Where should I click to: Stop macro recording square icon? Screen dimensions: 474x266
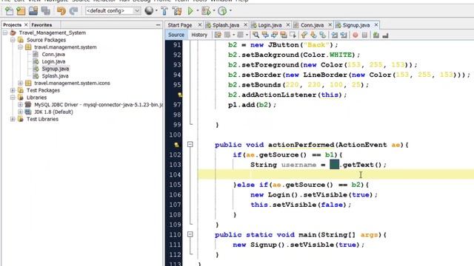point(364,35)
